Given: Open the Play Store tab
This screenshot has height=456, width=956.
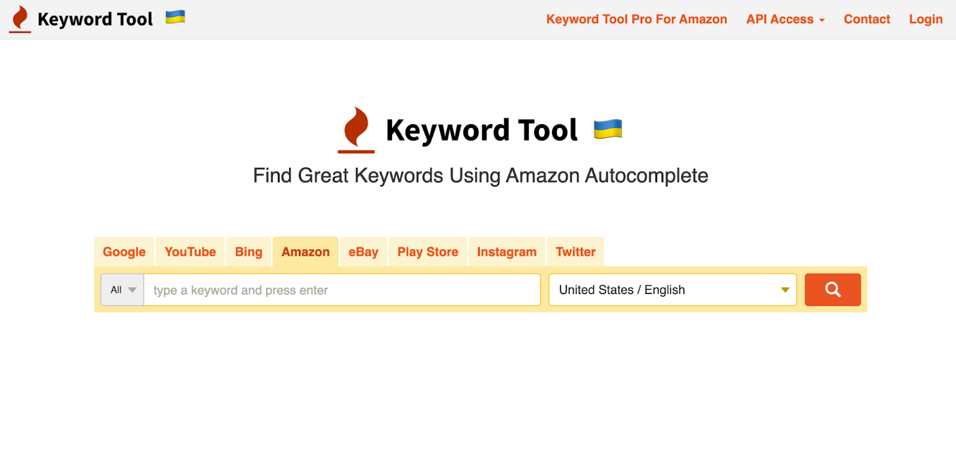Looking at the screenshot, I should 428,252.
